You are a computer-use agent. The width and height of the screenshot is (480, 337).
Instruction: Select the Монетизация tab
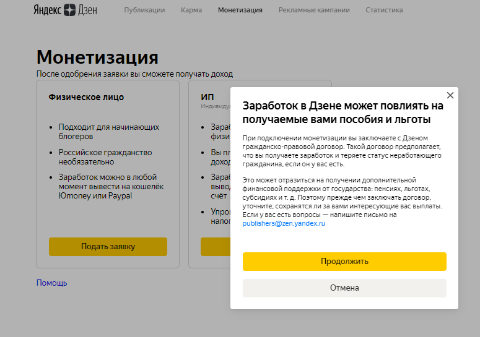[240, 10]
